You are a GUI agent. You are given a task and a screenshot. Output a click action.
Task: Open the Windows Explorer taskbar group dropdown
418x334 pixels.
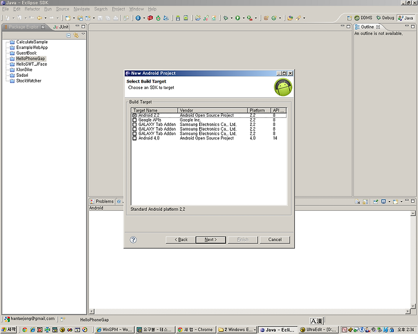point(255,330)
